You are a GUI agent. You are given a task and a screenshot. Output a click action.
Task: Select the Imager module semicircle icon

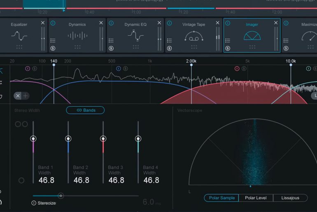pos(252,37)
